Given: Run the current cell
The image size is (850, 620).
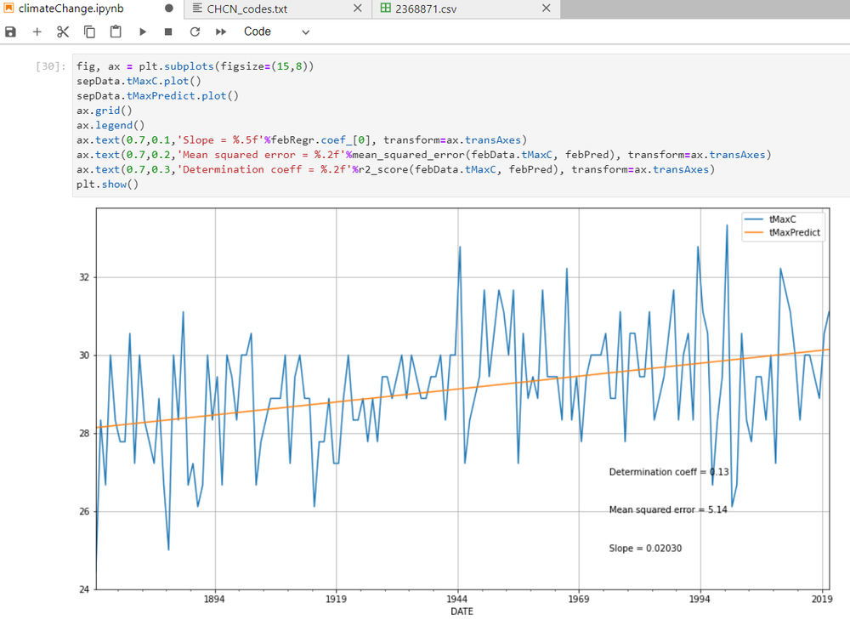Looking at the screenshot, I should click(x=142, y=31).
